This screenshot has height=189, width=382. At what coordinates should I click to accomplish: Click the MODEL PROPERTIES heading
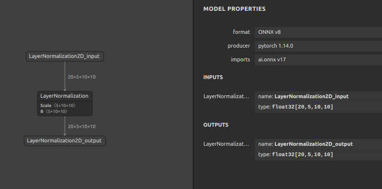pos(234,9)
